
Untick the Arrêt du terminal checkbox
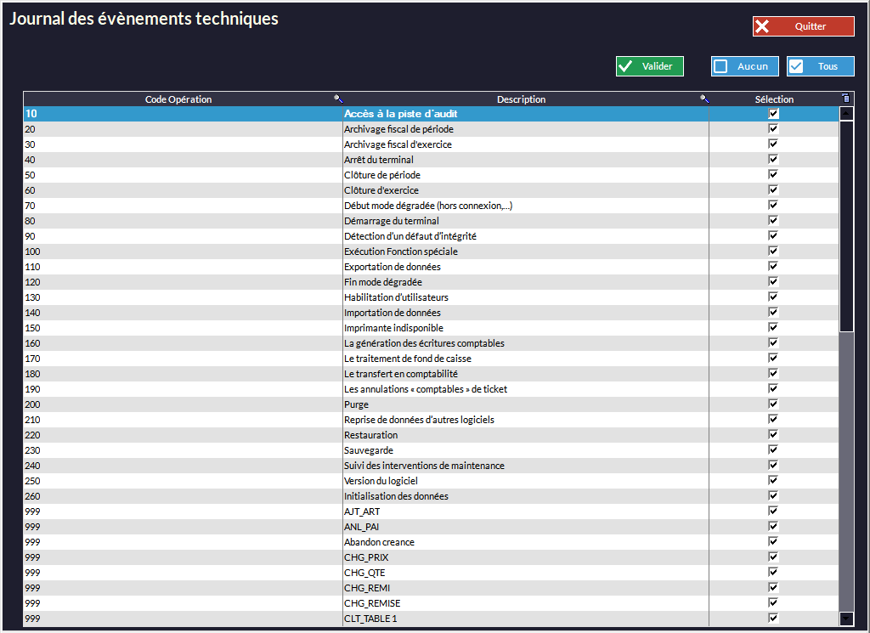point(773,160)
